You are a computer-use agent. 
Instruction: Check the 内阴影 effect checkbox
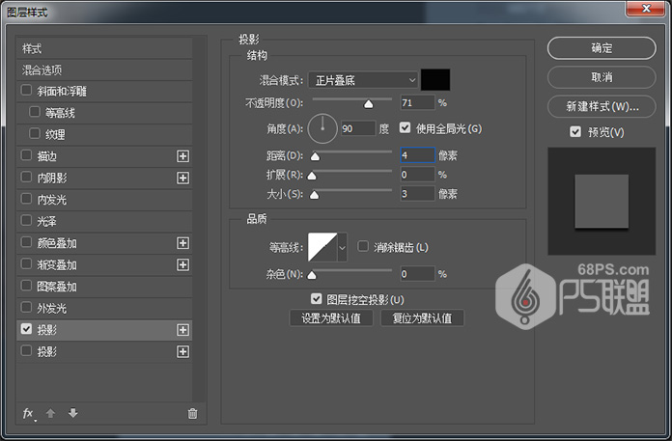click(x=26, y=177)
